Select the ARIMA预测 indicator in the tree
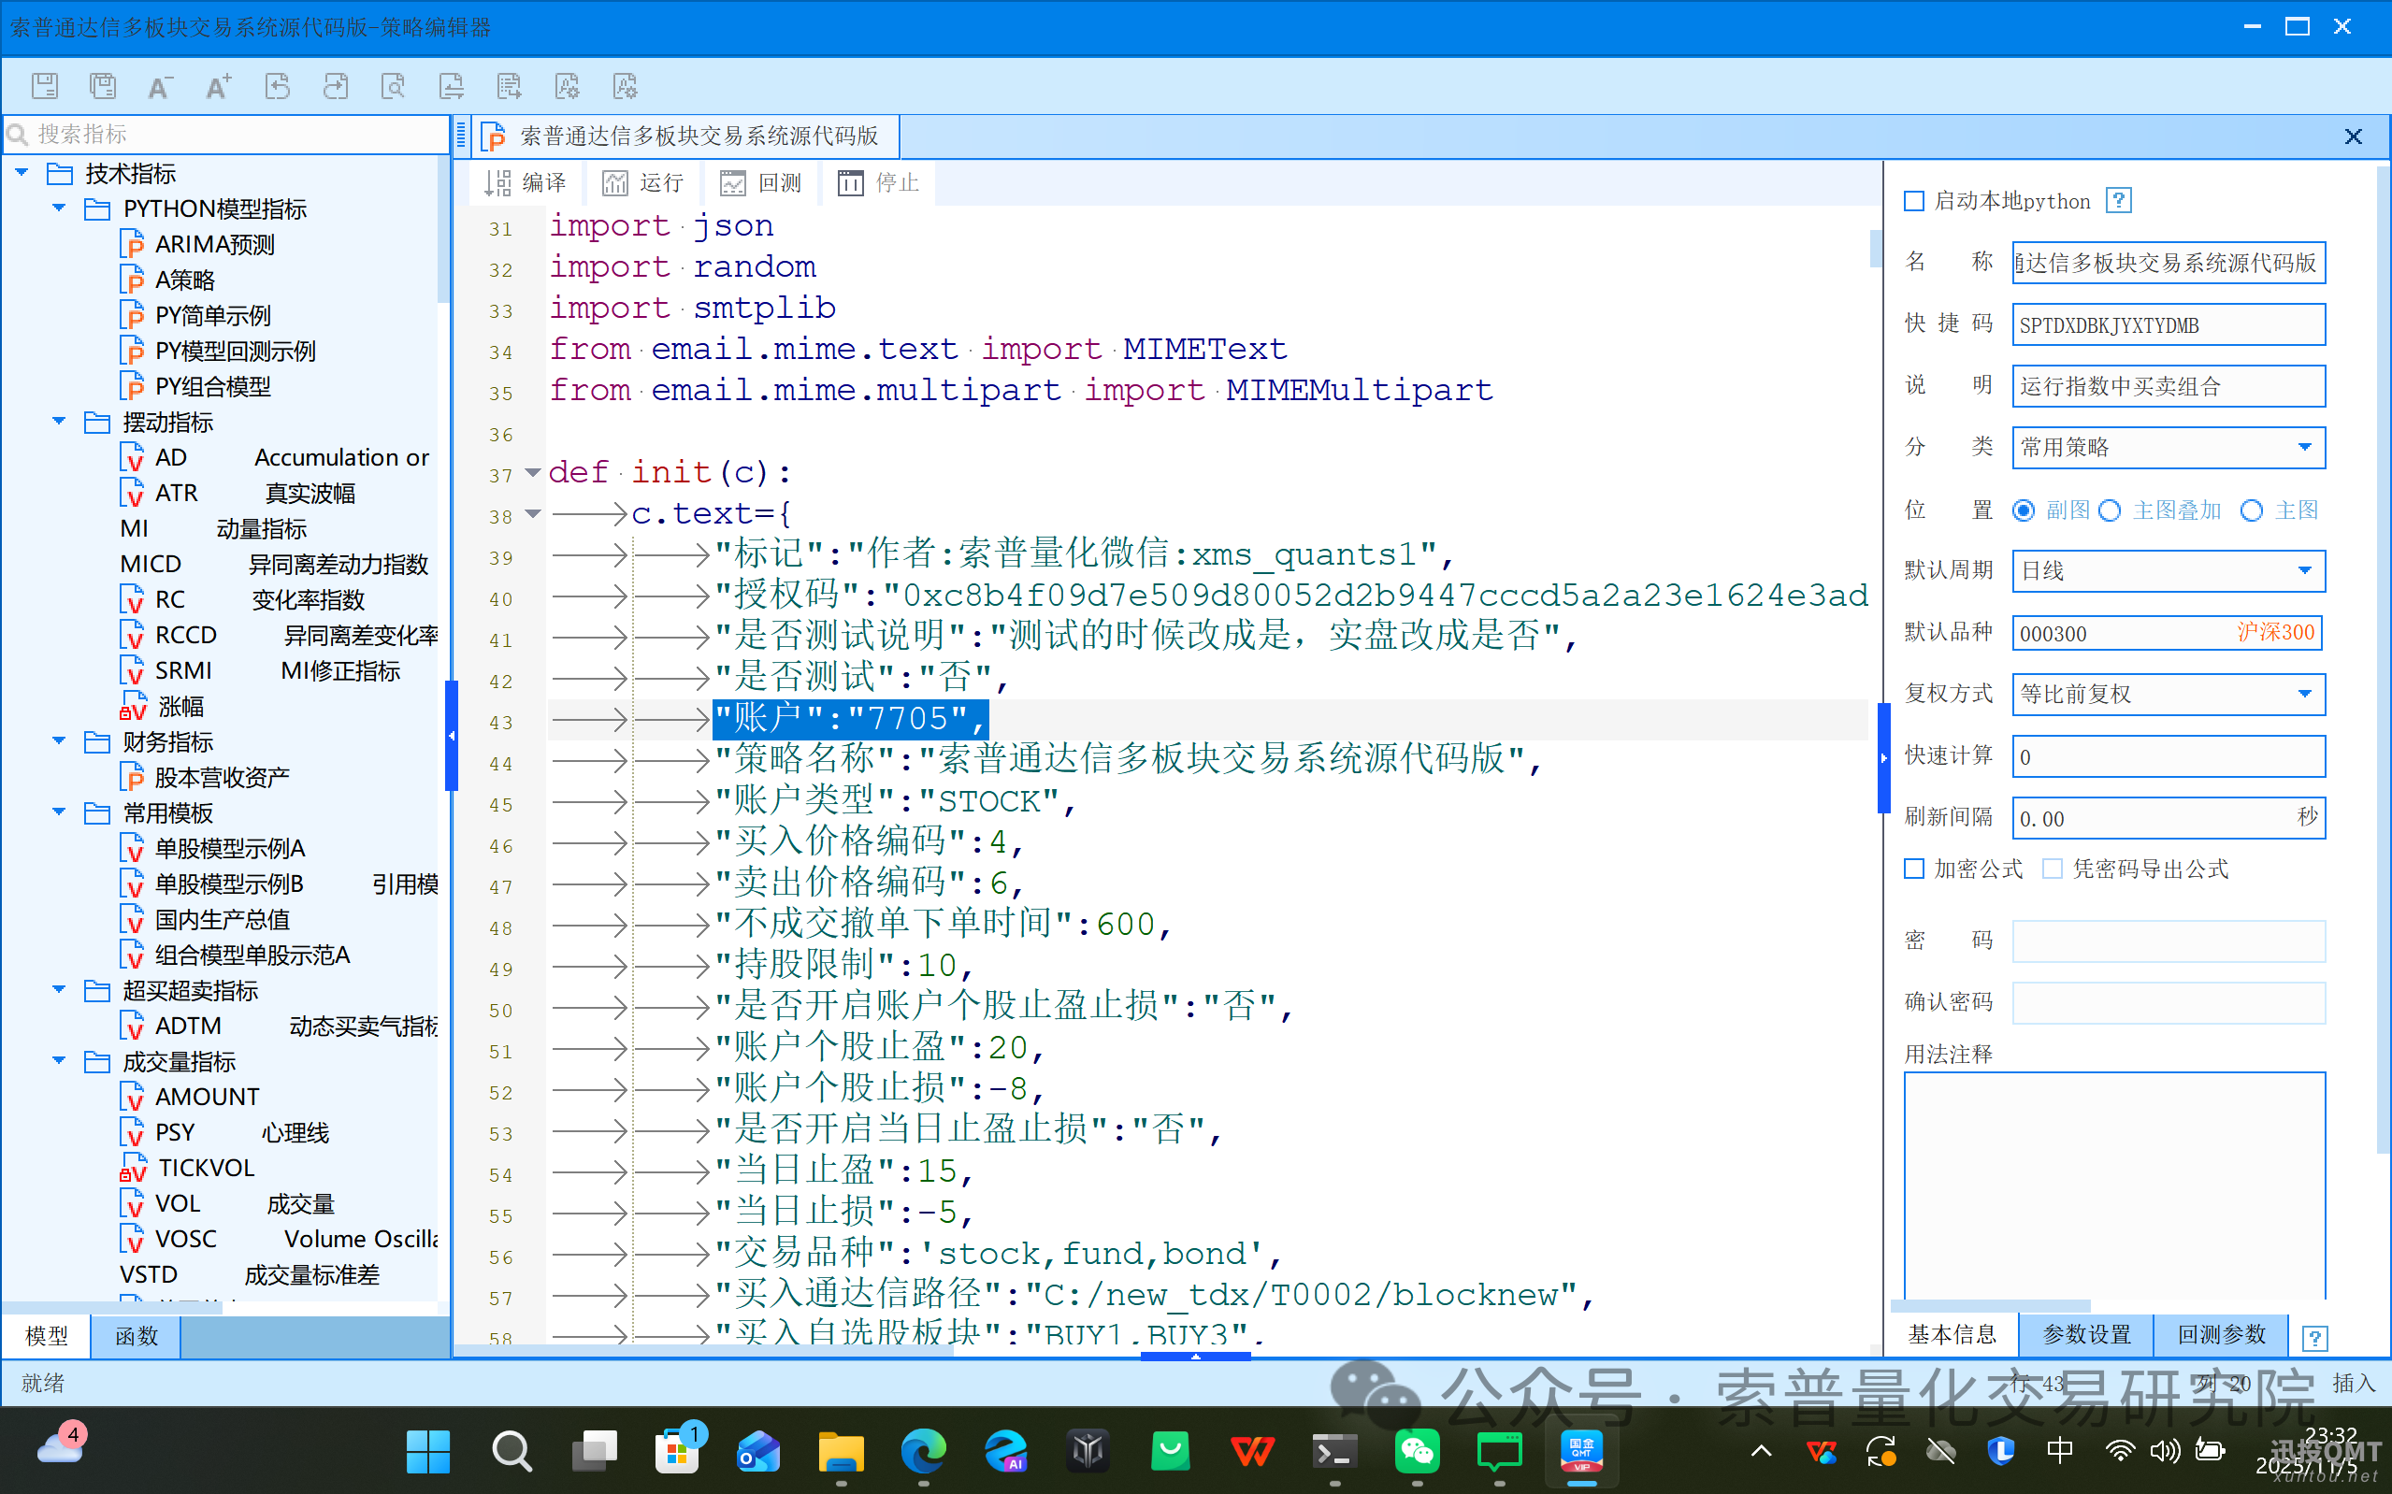Viewport: 2392px width, 1494px height. (214, 243)
